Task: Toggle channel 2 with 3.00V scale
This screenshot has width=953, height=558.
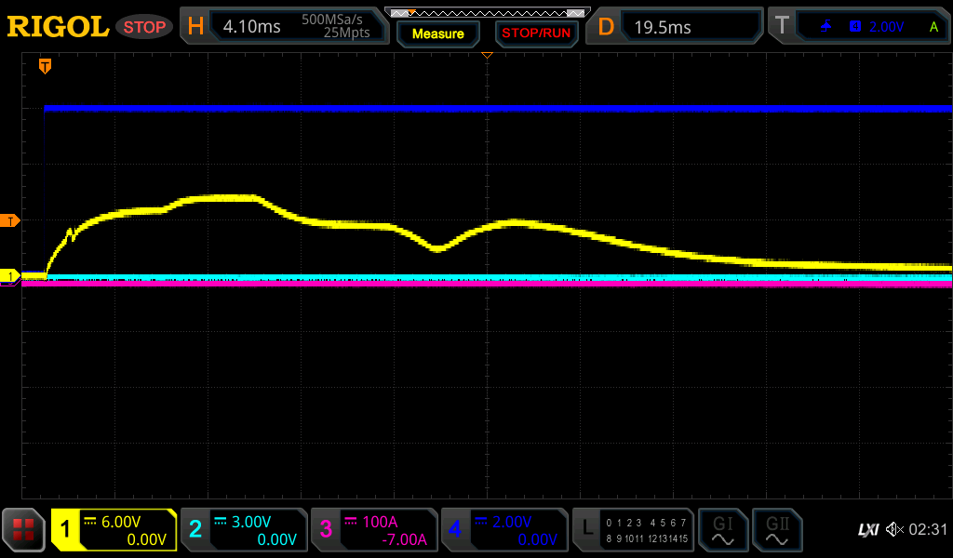Action: coord(243,530)
